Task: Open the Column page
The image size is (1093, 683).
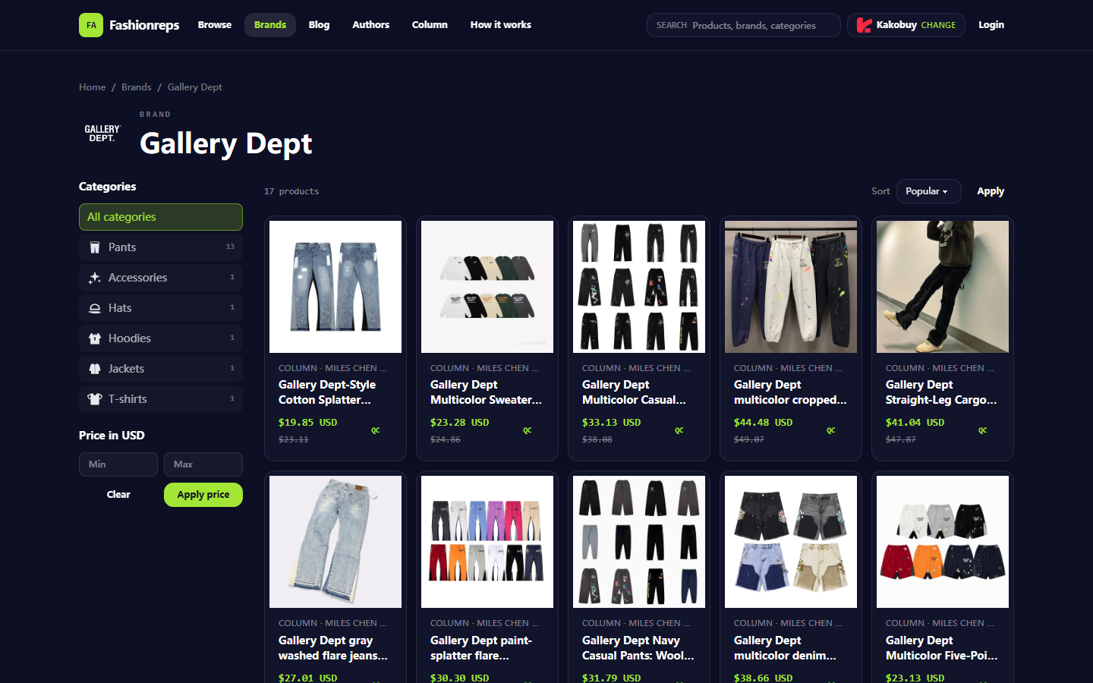Action: coord(430,25)
